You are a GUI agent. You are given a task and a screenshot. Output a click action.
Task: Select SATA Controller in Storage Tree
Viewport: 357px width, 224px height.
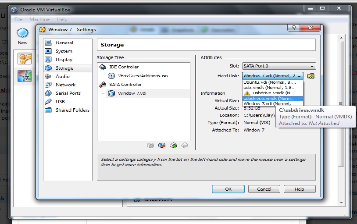coord(125,84)
